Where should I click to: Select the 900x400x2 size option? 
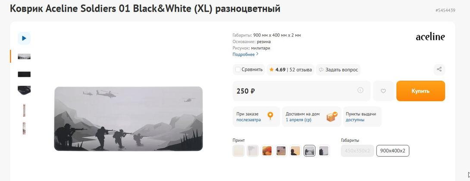point(393,150)
